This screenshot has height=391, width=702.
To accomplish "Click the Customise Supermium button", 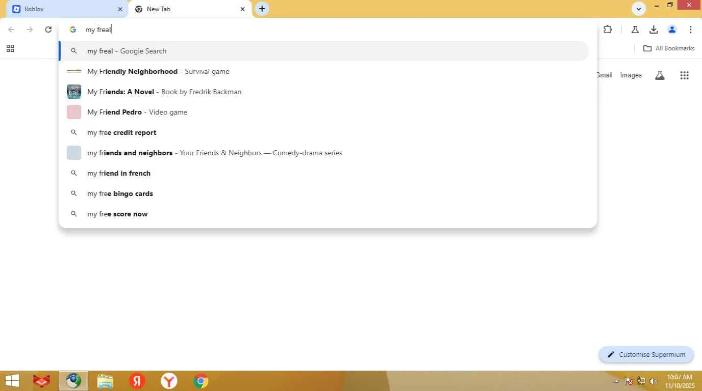I will click(x=646, y=354).
